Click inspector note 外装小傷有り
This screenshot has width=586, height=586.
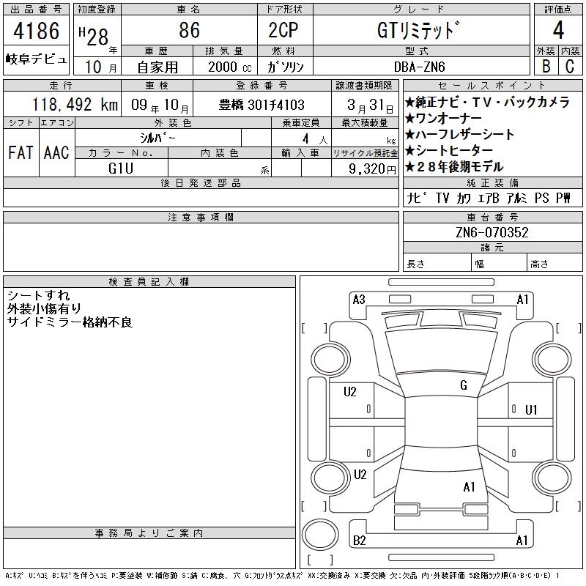(45, 308)
